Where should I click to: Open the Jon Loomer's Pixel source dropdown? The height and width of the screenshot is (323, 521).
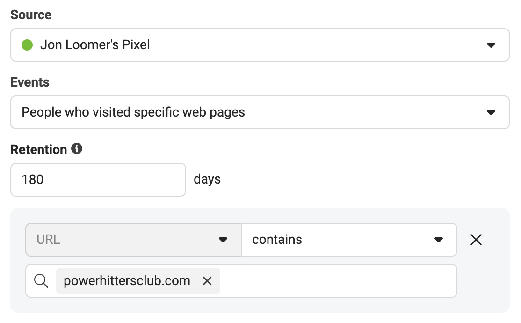[260, 45]
